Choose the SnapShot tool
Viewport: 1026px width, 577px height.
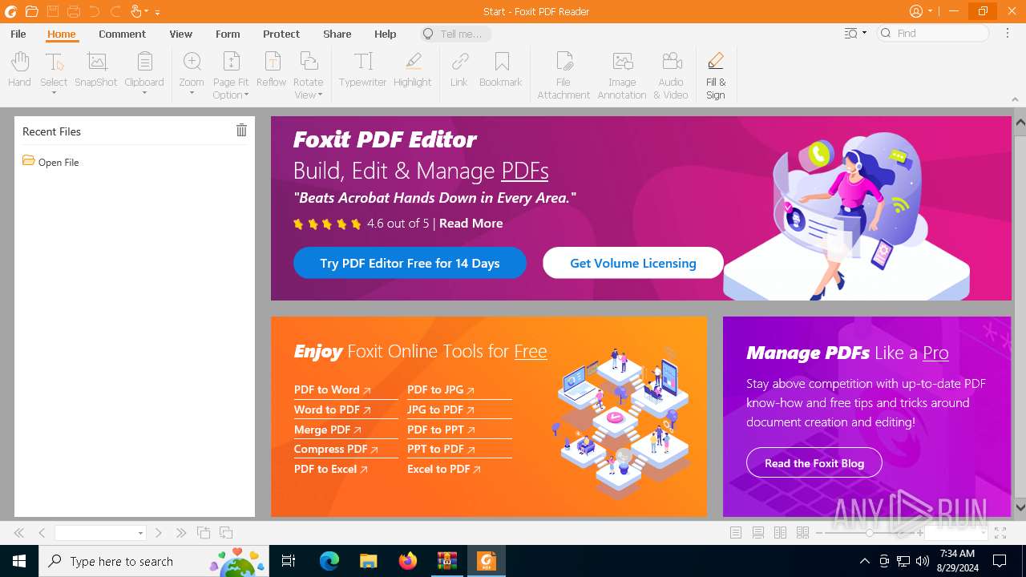[x=96, y=70]
